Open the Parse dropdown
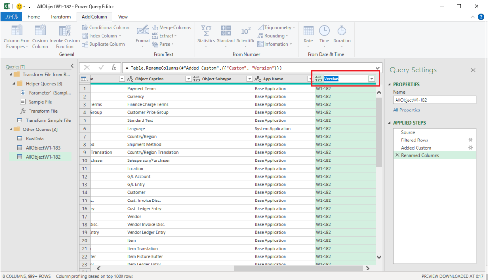 coord(163,44)
